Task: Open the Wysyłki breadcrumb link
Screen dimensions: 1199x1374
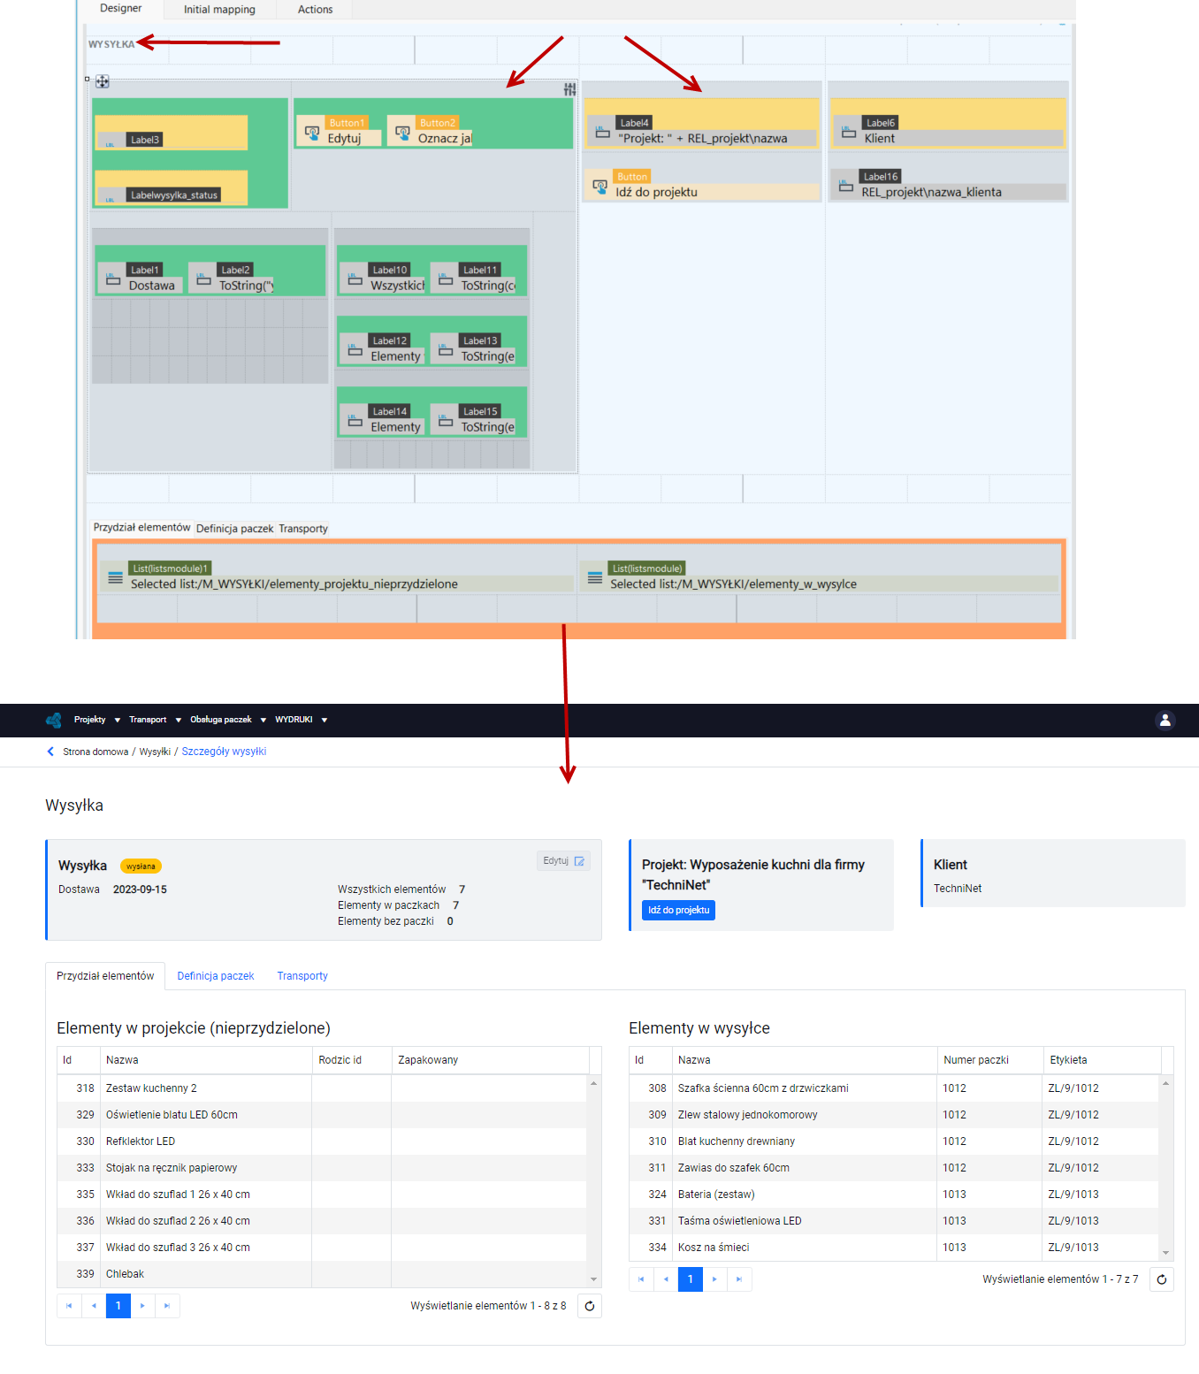Action: pyautogui.click(x=155, y=752)
